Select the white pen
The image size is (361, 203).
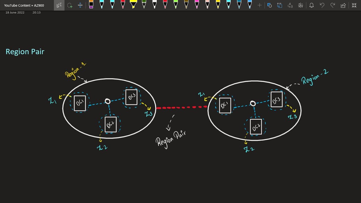tap(155, 5)
